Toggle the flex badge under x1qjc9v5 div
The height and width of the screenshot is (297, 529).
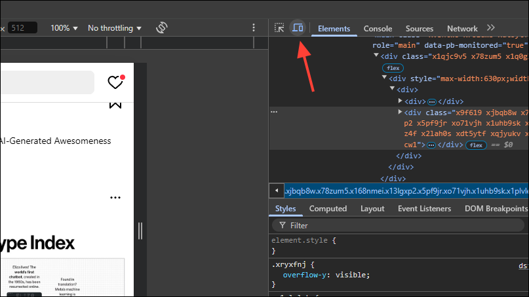click(x=392, y=67)
